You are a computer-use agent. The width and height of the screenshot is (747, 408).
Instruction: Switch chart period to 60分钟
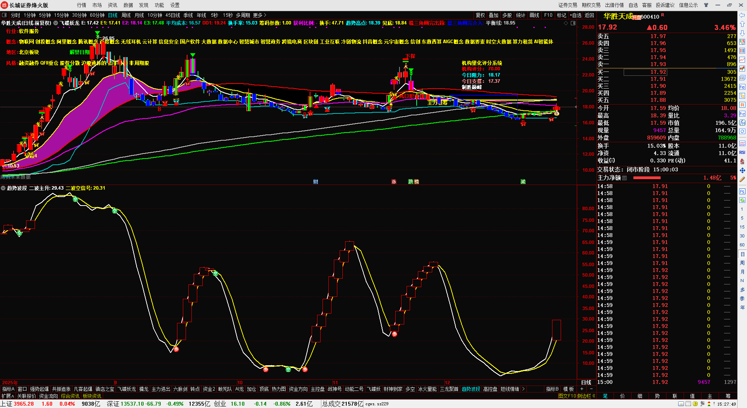tap(97, 15)
